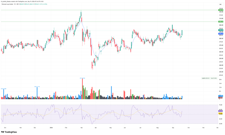Screen dimensions: 225x135
Task: Click the Mar label on the time axis
Action: (x=81, y=127)
